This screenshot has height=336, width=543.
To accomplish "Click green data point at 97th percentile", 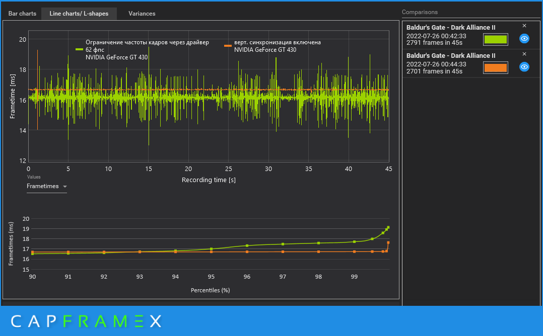I will (x=283, y=244).
